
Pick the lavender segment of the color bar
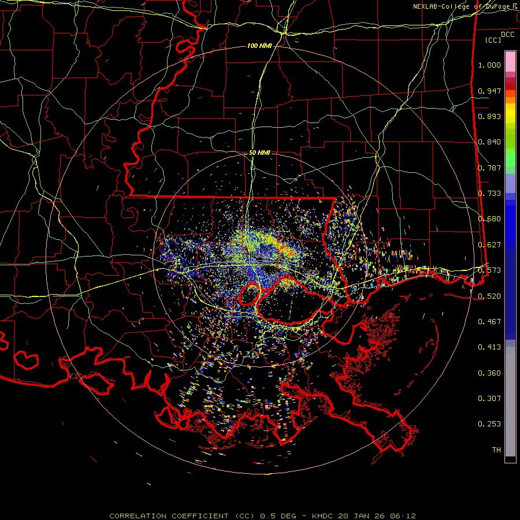coord(510,183)
